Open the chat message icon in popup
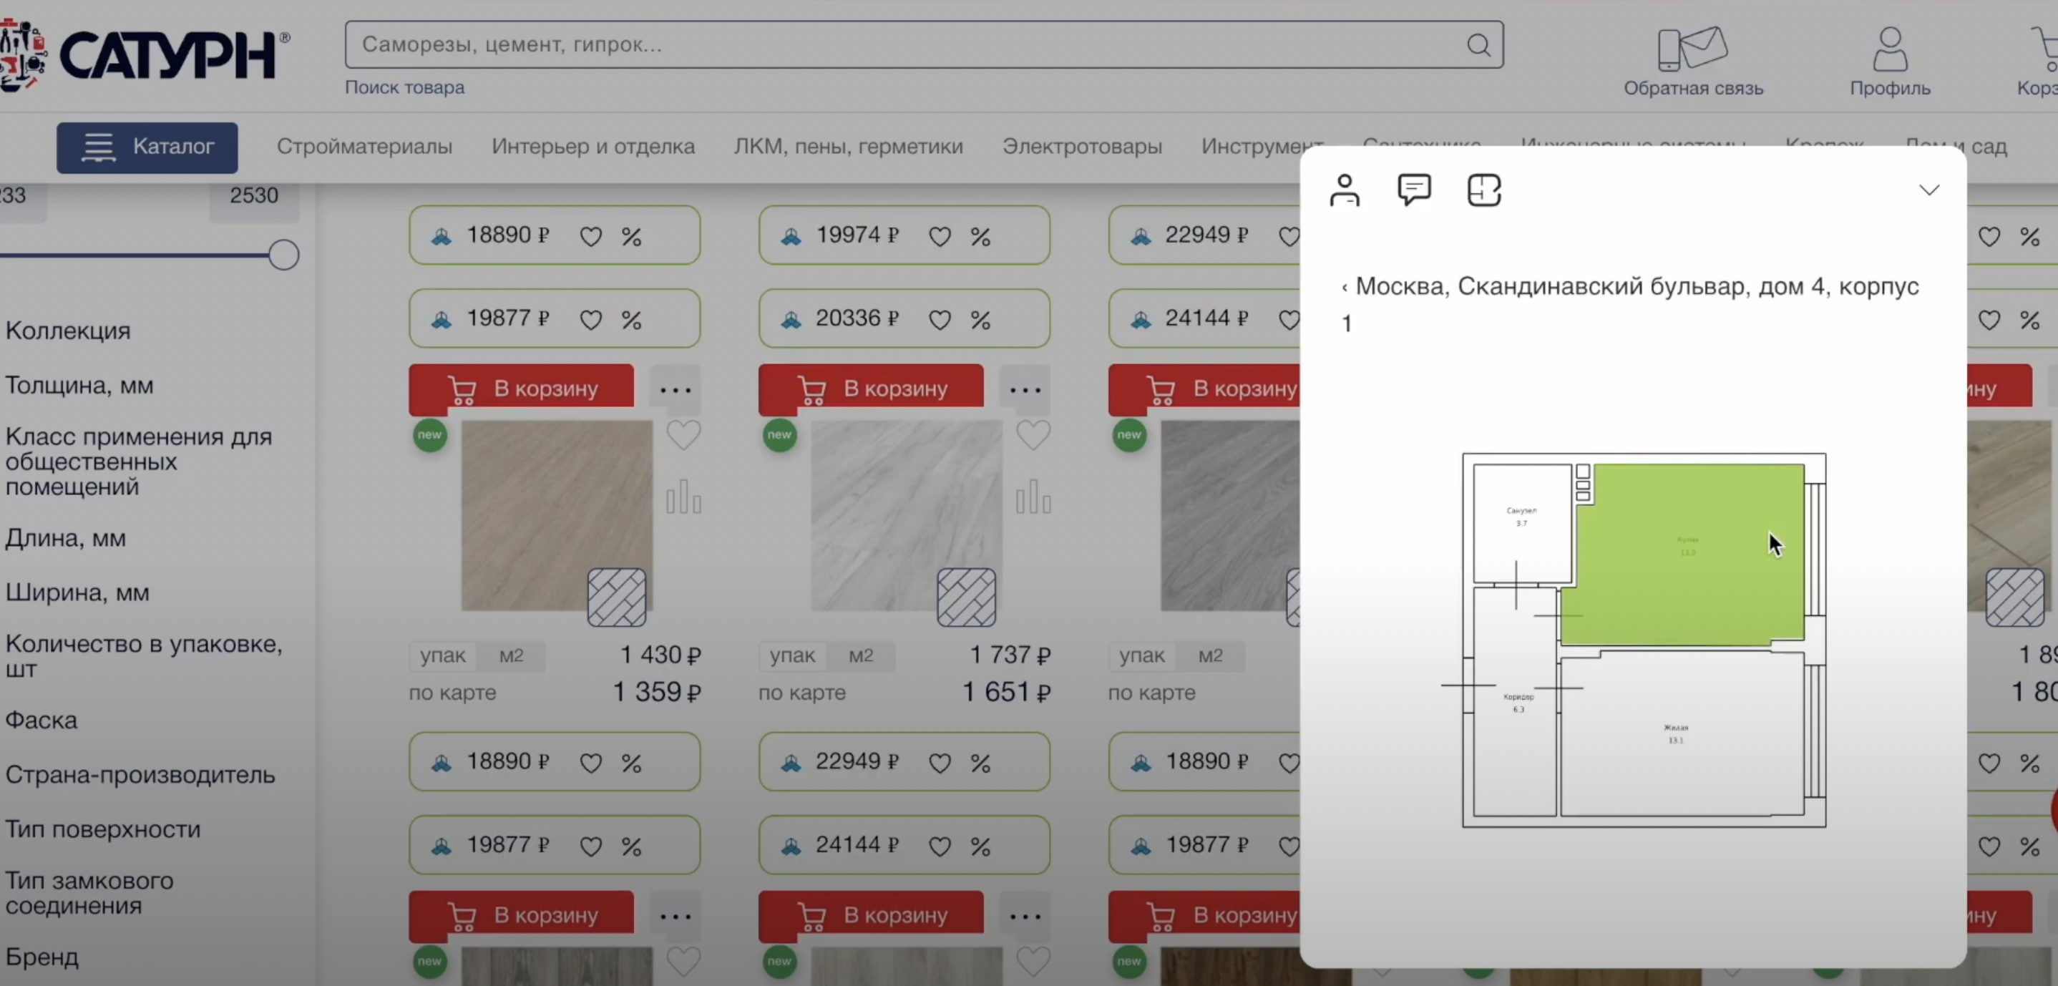 1414,190
